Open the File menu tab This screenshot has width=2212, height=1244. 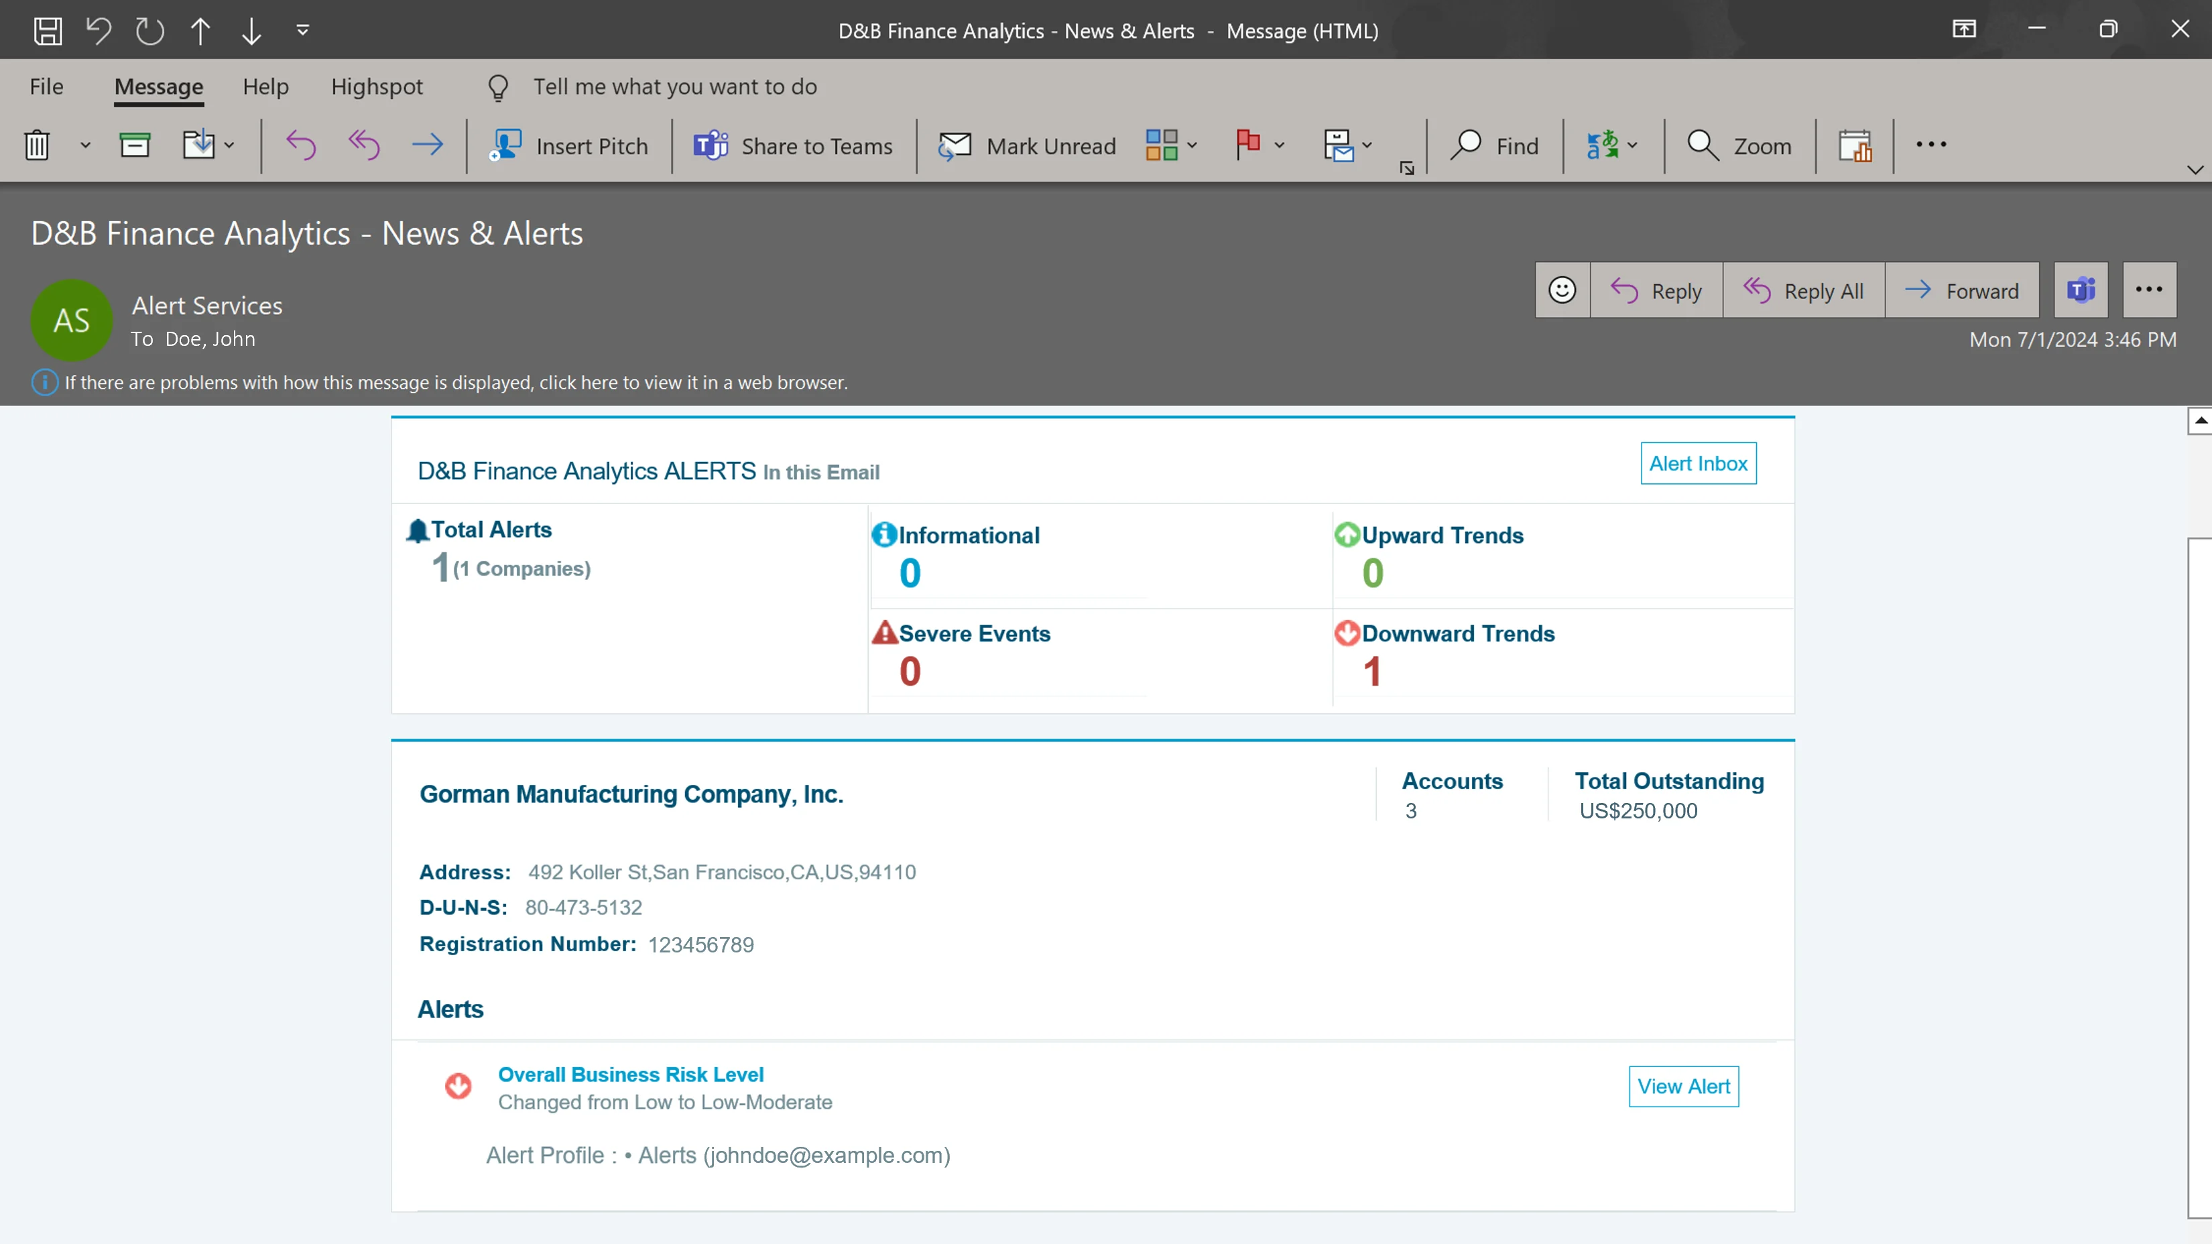click(46, 86)
